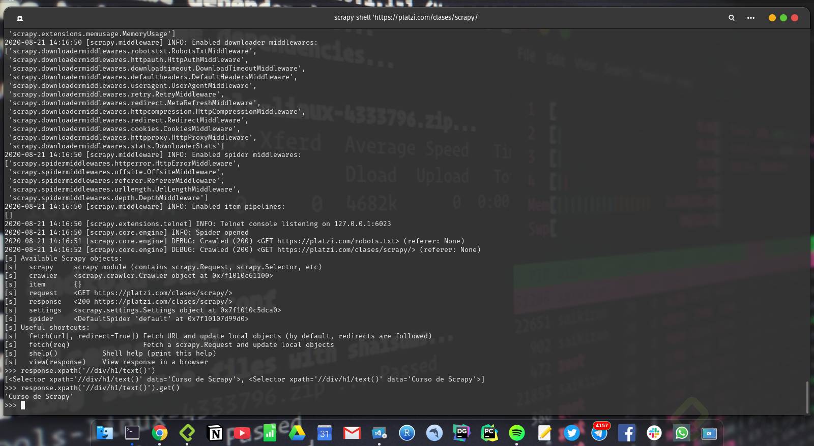
Task: Click the 'Spider opened' log line
Action: (x=127, y=233)
